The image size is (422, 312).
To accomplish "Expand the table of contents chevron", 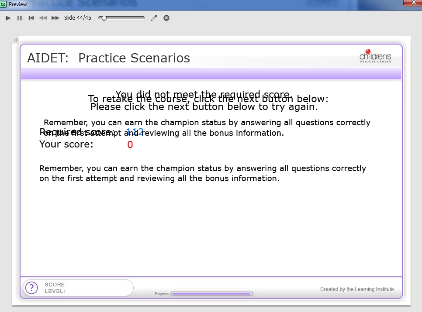I will click(x=16, y=40).
